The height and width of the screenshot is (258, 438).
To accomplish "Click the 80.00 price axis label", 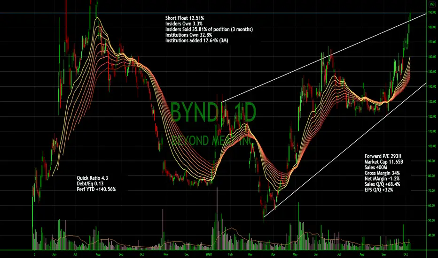I will (432, 176).
